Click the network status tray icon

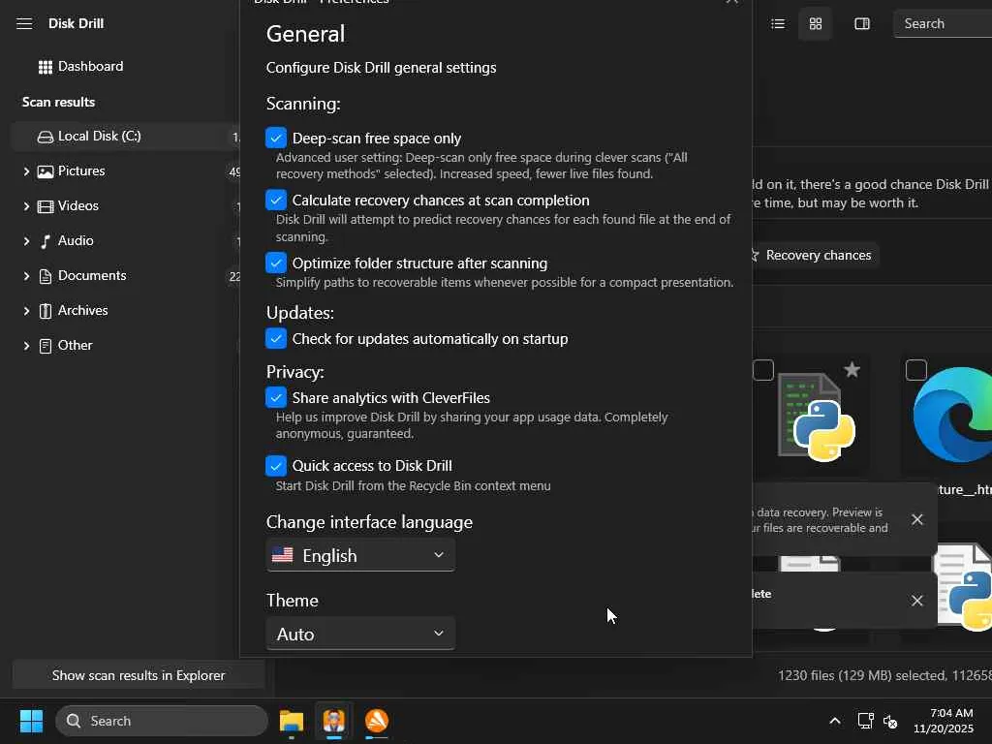[865, 721]
